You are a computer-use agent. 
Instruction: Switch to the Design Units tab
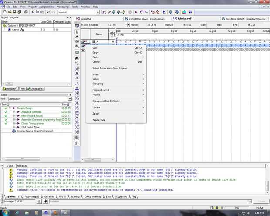pyautogui.click(x=35, y=89)
